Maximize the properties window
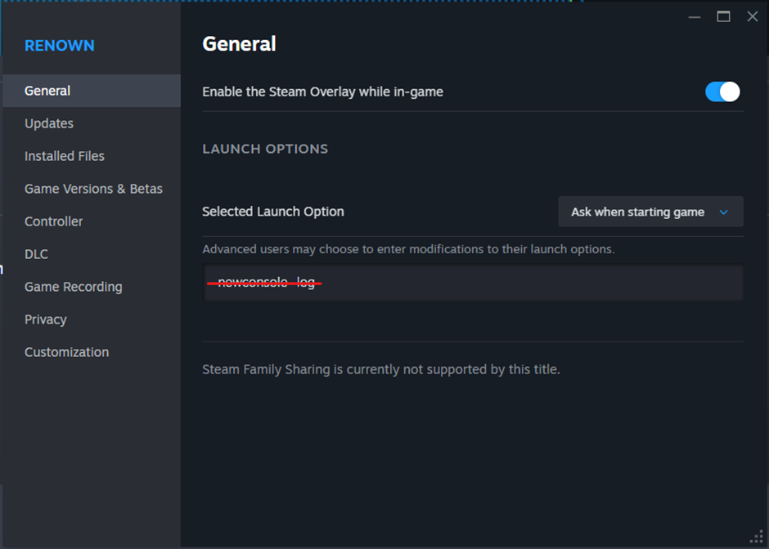Screen dimensions: 769x549 723,16
